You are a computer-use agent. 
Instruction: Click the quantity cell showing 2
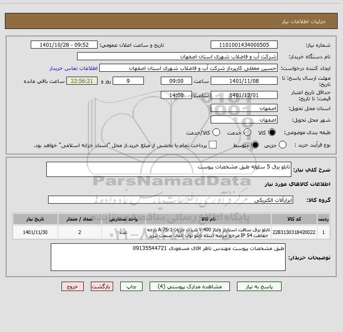(x=80, y=232)
